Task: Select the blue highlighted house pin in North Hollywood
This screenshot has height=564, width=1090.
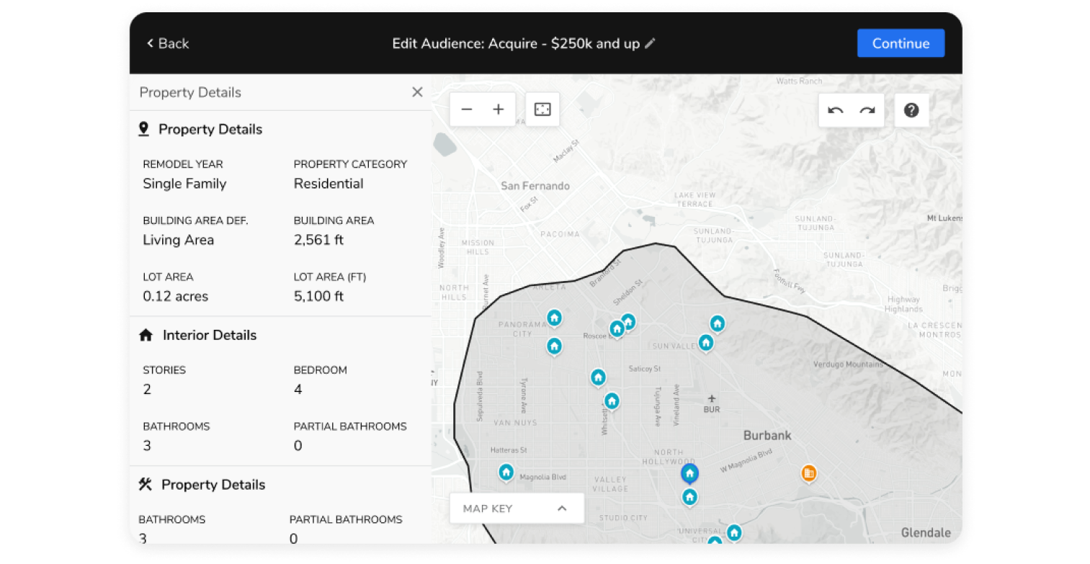Action: click(x=690, y=473)
